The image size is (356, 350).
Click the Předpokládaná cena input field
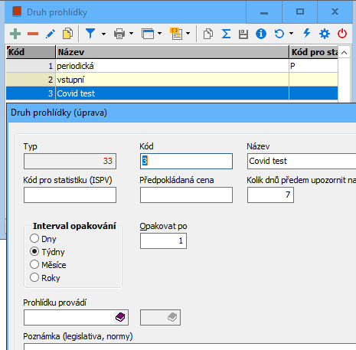186,195
